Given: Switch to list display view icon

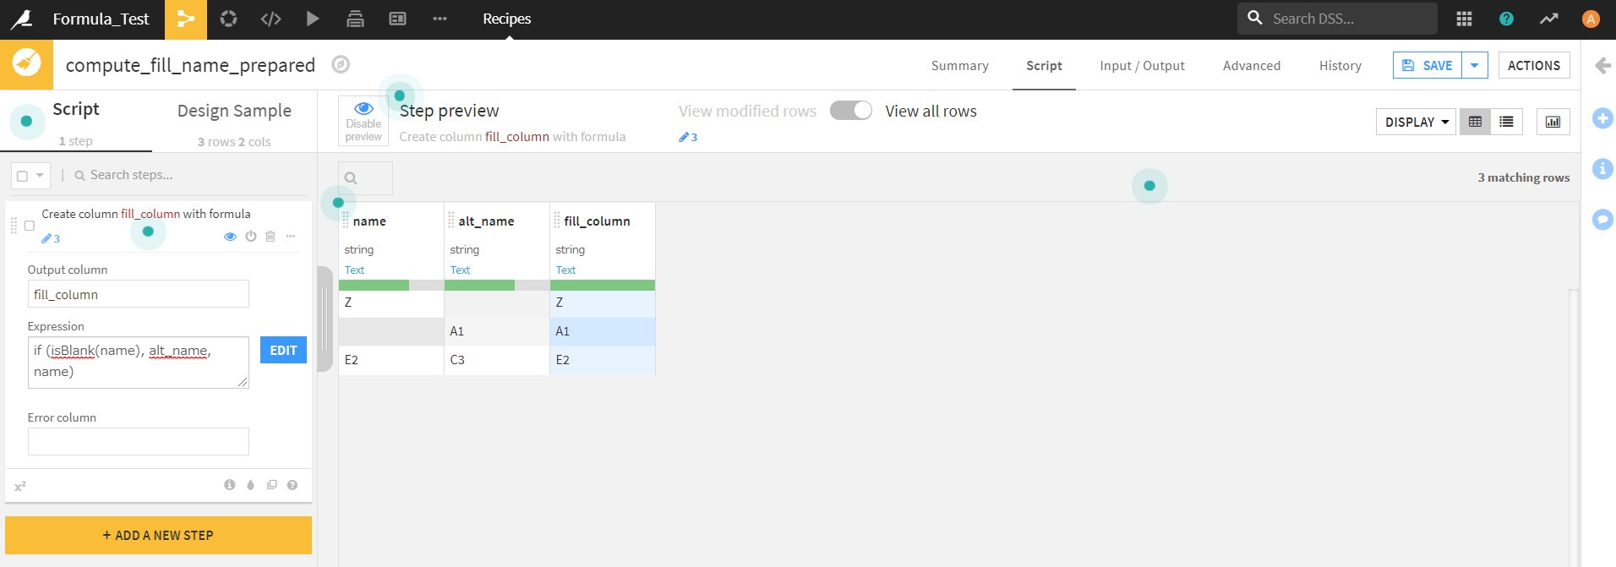Looking at the screenshot, I should [x=1506, y=122].
